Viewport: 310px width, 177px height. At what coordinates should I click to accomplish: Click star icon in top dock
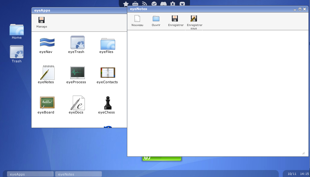coord(126,4)
